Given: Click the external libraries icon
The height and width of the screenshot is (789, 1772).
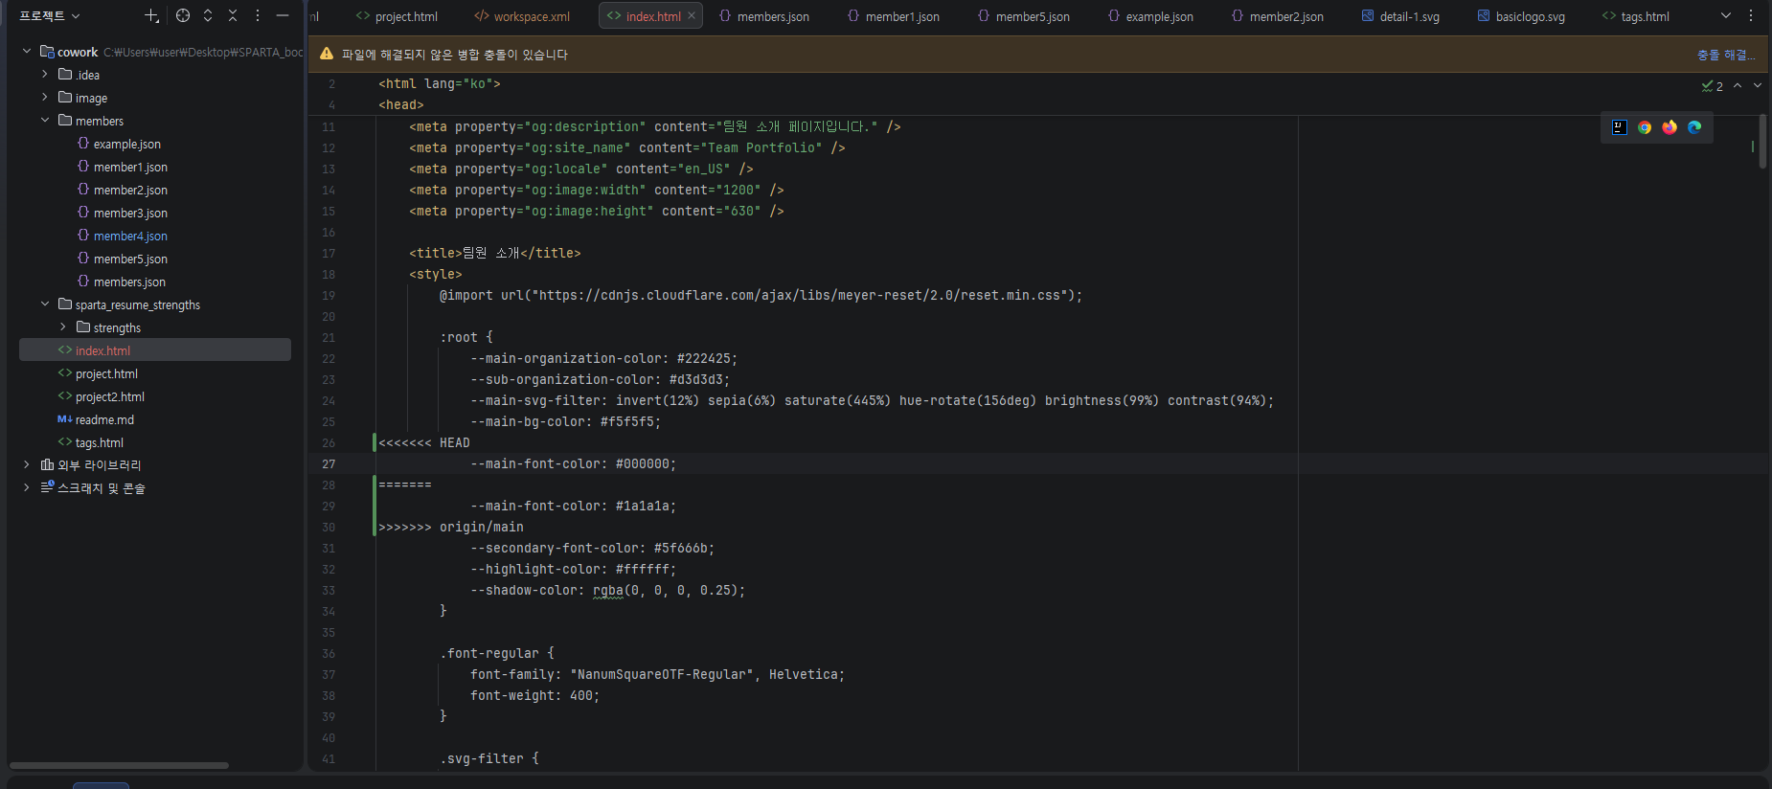Looking at the screenshot, I should point(47,464).
